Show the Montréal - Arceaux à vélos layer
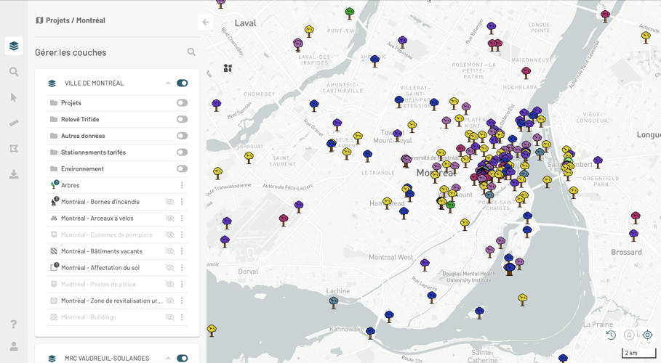The height and width of the screenshot is (363, 661). (x=169, y=219)
